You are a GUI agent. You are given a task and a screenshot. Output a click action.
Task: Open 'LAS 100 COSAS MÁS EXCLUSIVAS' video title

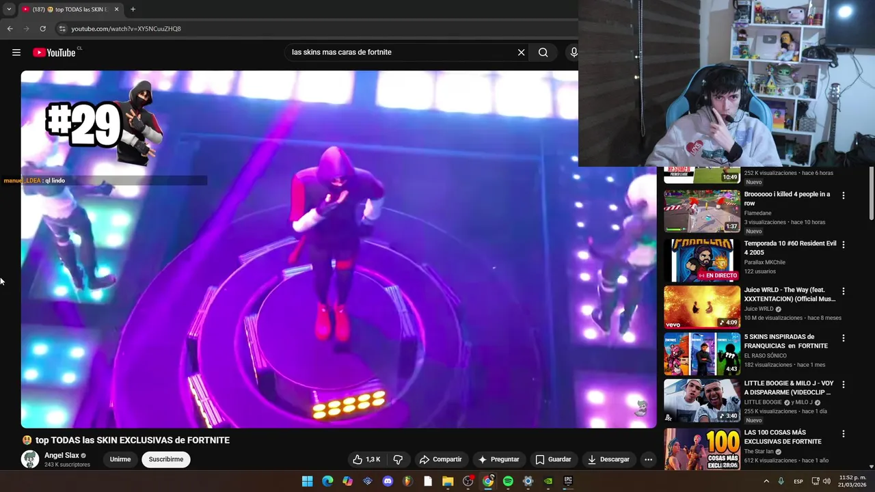(782, 437)
